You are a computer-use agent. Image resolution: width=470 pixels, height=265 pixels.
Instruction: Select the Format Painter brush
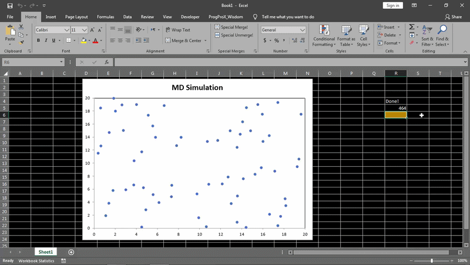(x=21, y=42)
